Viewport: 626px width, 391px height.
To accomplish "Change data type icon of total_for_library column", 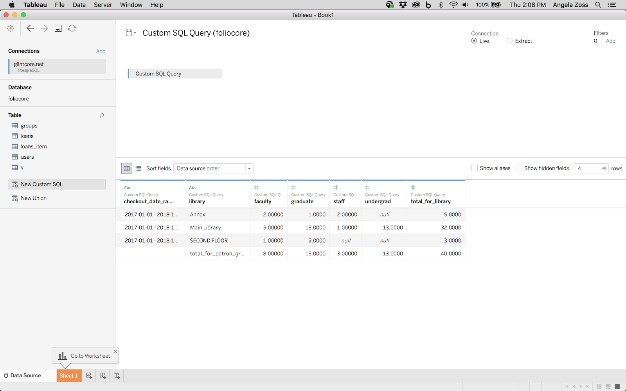I will [x=413, y=188].
